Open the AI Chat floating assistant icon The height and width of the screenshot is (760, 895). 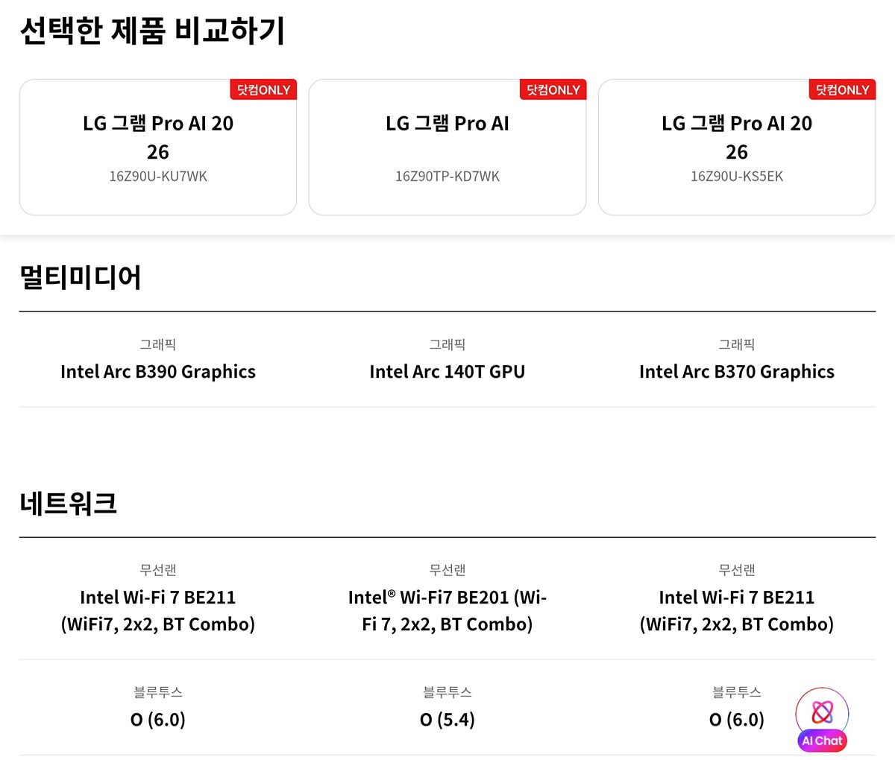822,718
